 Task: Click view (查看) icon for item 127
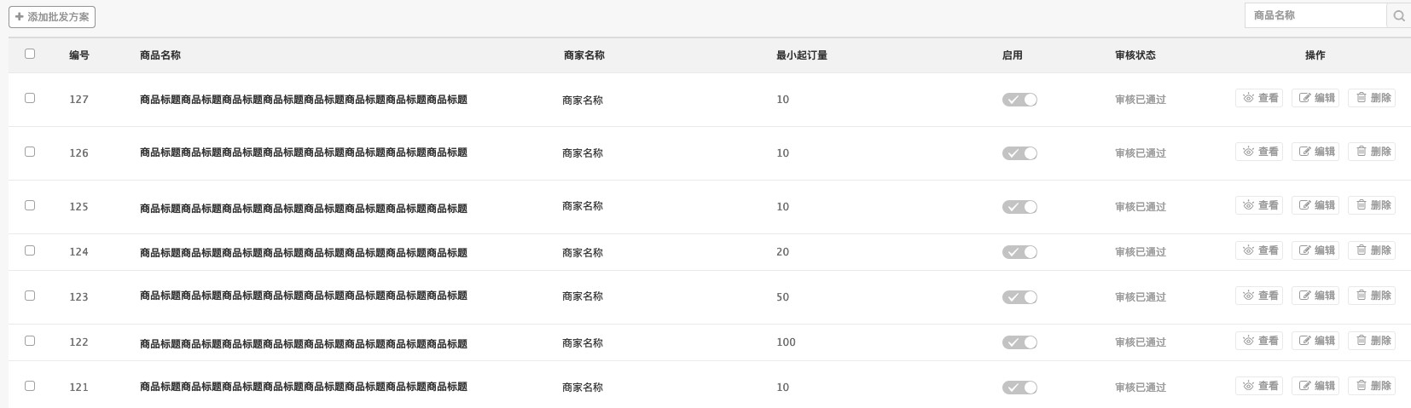point(1249,98)
